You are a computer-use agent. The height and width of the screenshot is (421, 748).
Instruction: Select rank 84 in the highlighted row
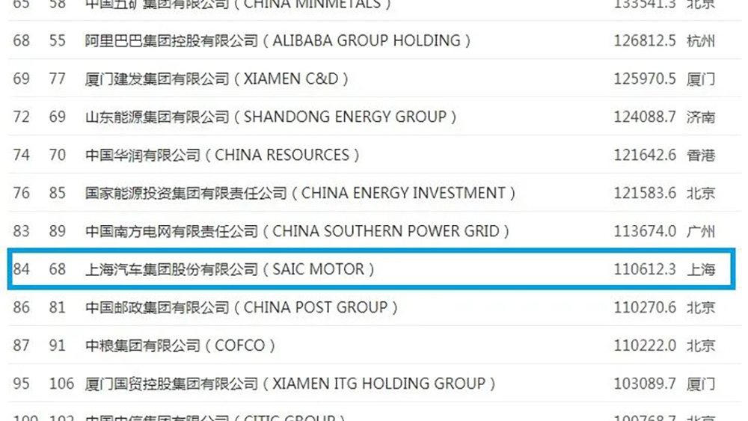22,269
